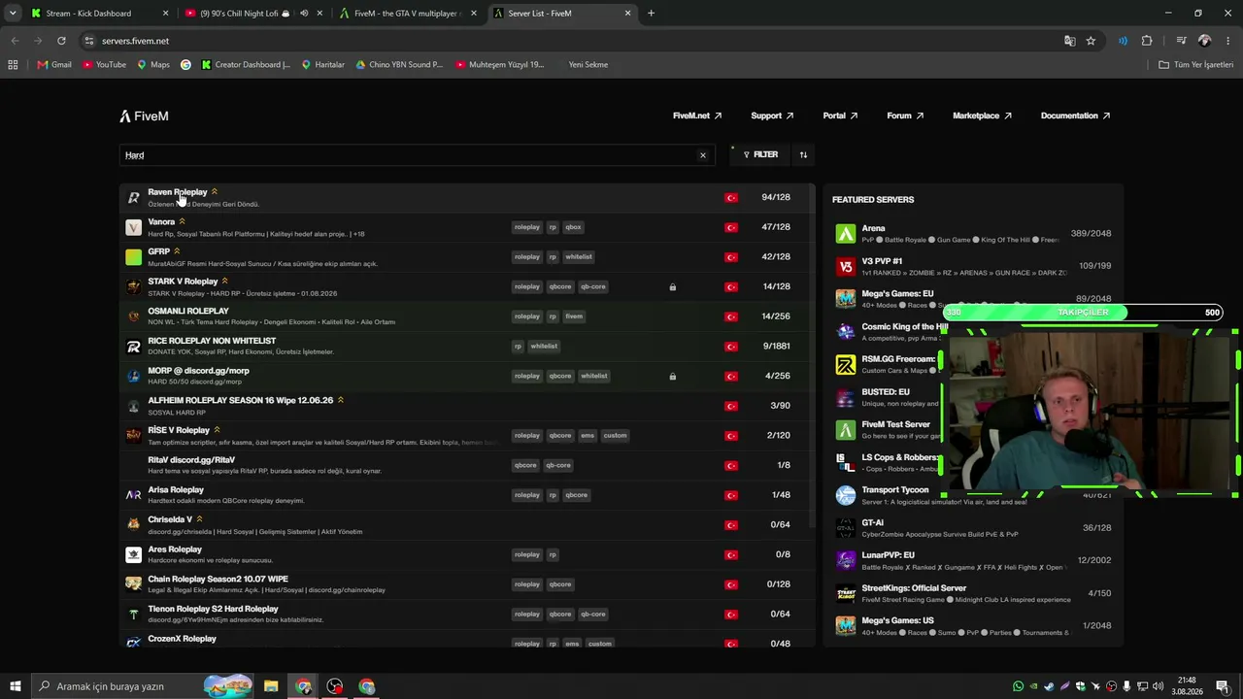Open the sort order menu next to FILTER
This screenshot has width=1243, height=699.
pyautogui.click(x=803, y=154)
